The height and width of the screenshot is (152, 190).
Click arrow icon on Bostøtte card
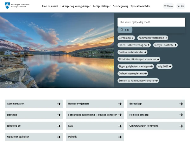[x=59, y=115]
